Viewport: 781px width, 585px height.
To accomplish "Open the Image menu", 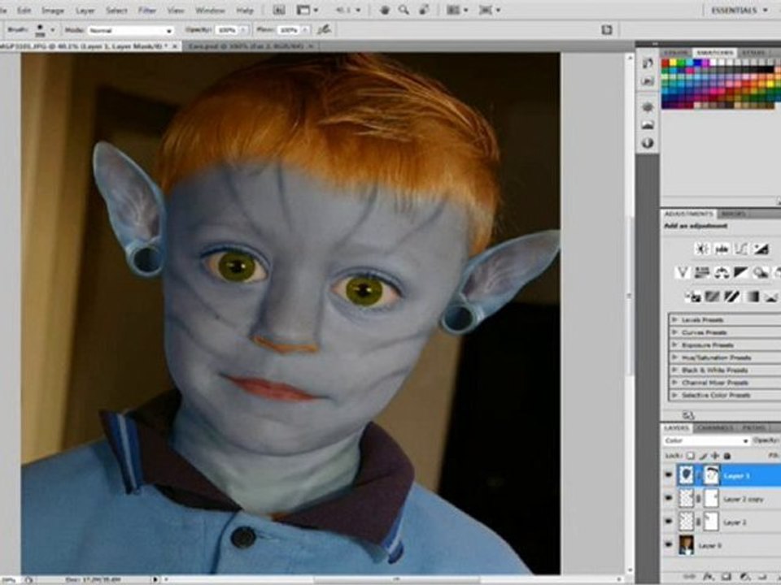I will [x=52, y=11].
